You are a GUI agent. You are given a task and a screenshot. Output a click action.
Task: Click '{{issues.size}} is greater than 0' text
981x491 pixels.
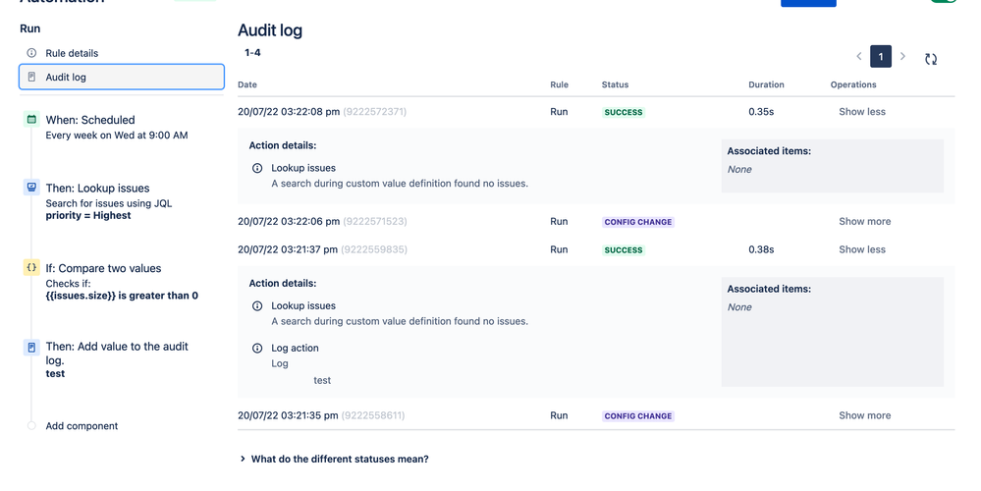click(x=122, y=296)
